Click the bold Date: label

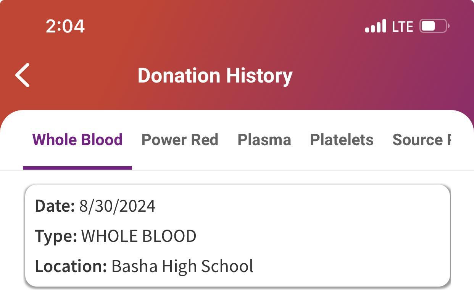(x=55, y=206)
